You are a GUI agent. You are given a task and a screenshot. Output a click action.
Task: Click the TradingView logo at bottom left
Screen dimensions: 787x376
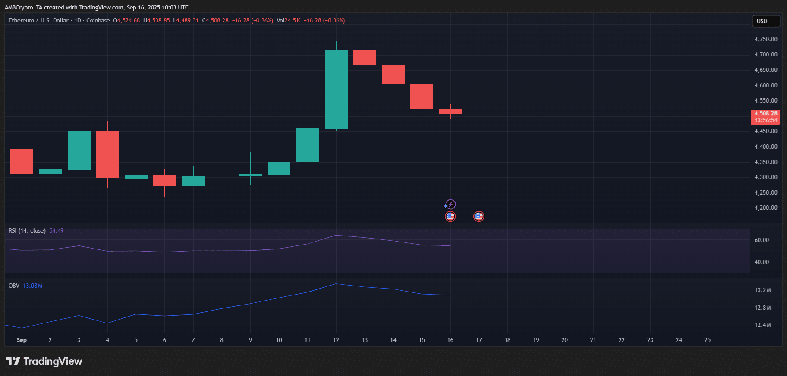tap(44, 361)
